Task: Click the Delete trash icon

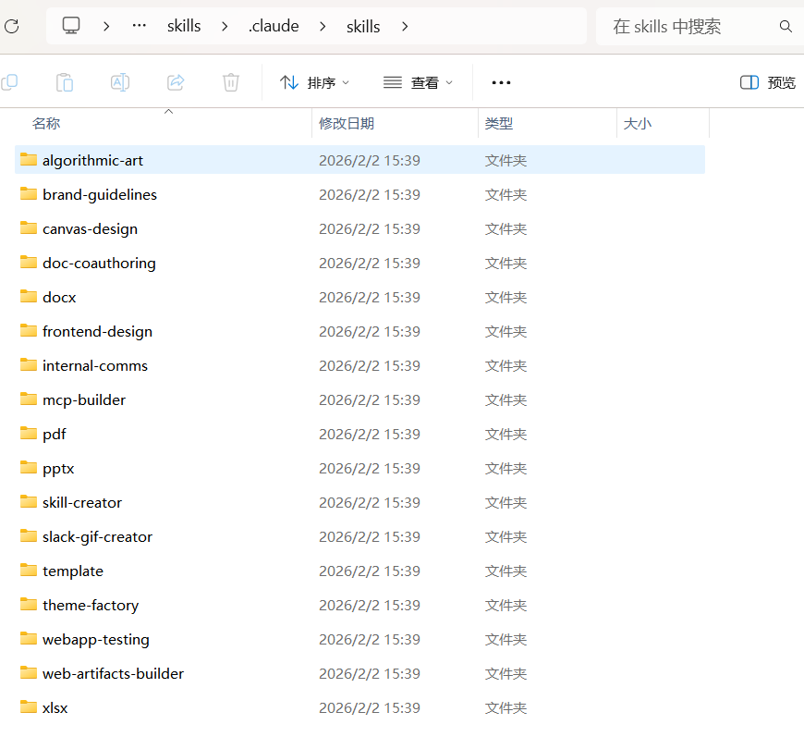Action: [231, 82]
